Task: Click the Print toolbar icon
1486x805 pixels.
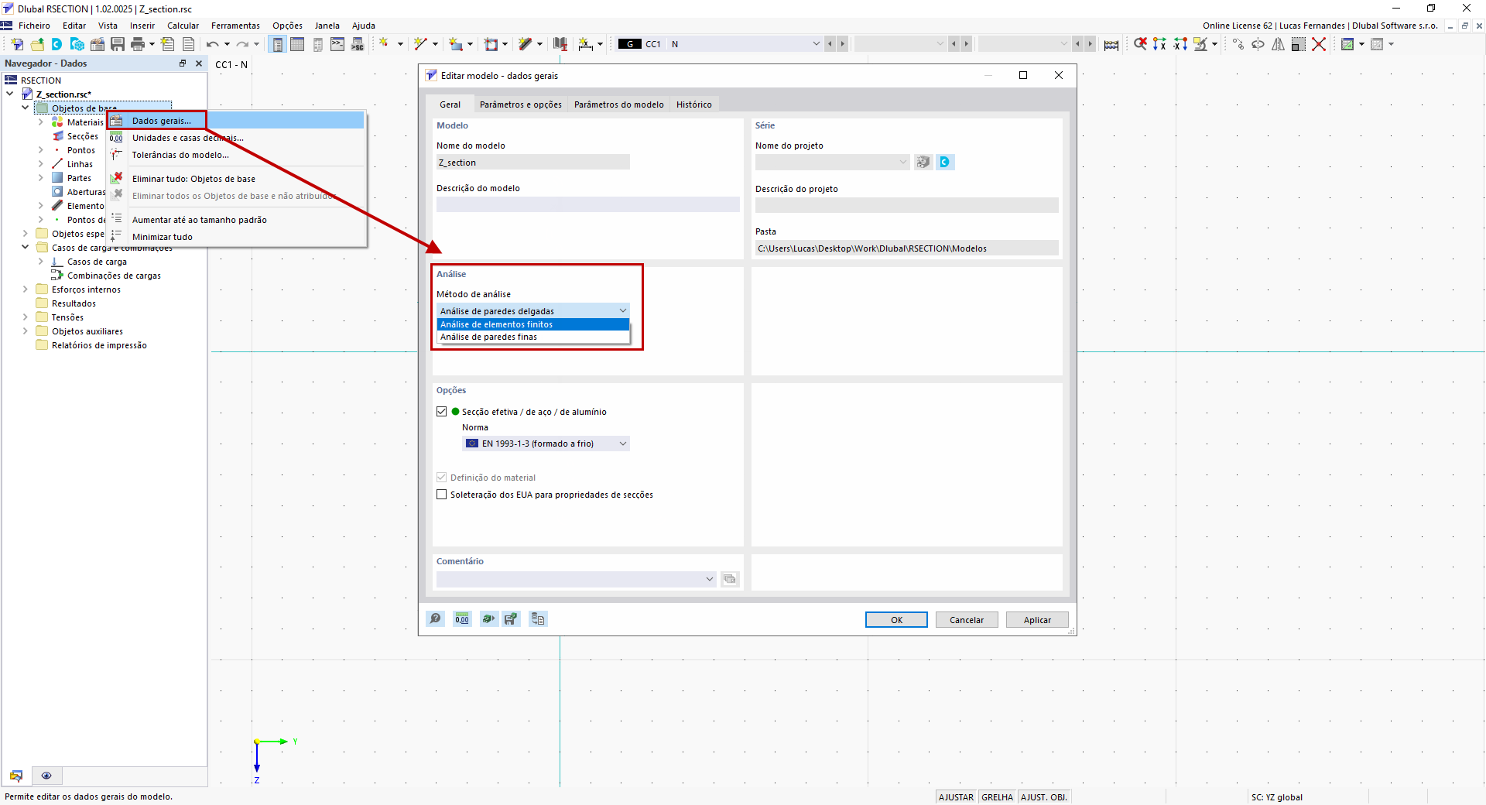Action: [138, 44]
